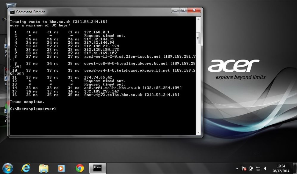Click the hostname ae0.er01.telhc.bbc.co.uk
Viewport: 297px width, 174px height.
click(112, 88)
